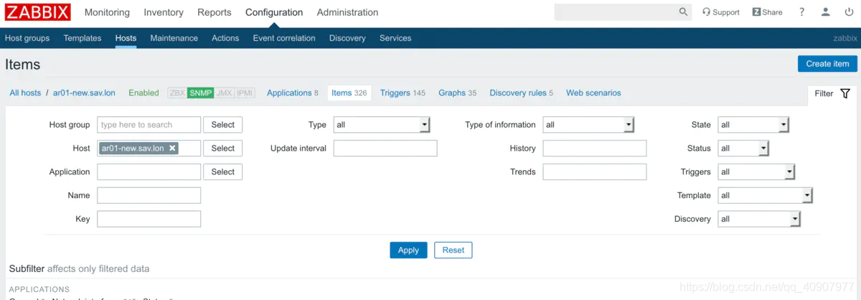
Task: Click the Reset filter button
Action: (453, 250)
